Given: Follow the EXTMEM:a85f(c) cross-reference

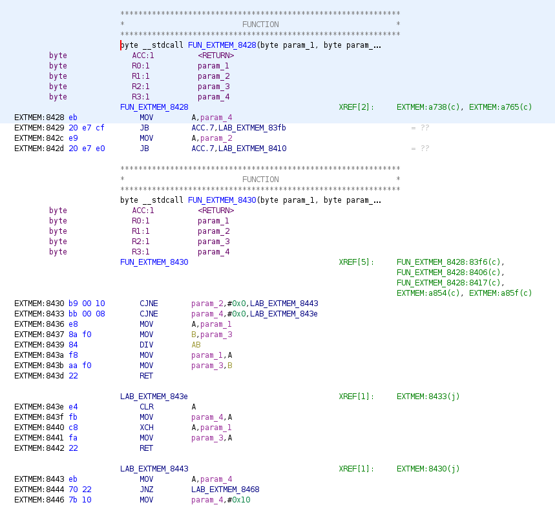Looking at the screenshot, I should [501, 293].
